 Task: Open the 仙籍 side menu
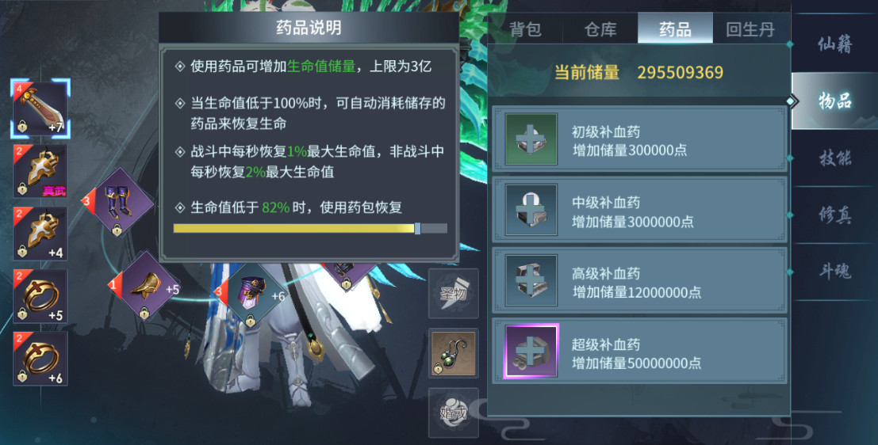(x=835, y=44)
